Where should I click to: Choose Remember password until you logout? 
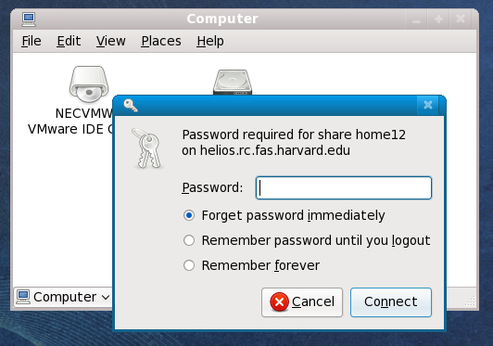(189, 240)
